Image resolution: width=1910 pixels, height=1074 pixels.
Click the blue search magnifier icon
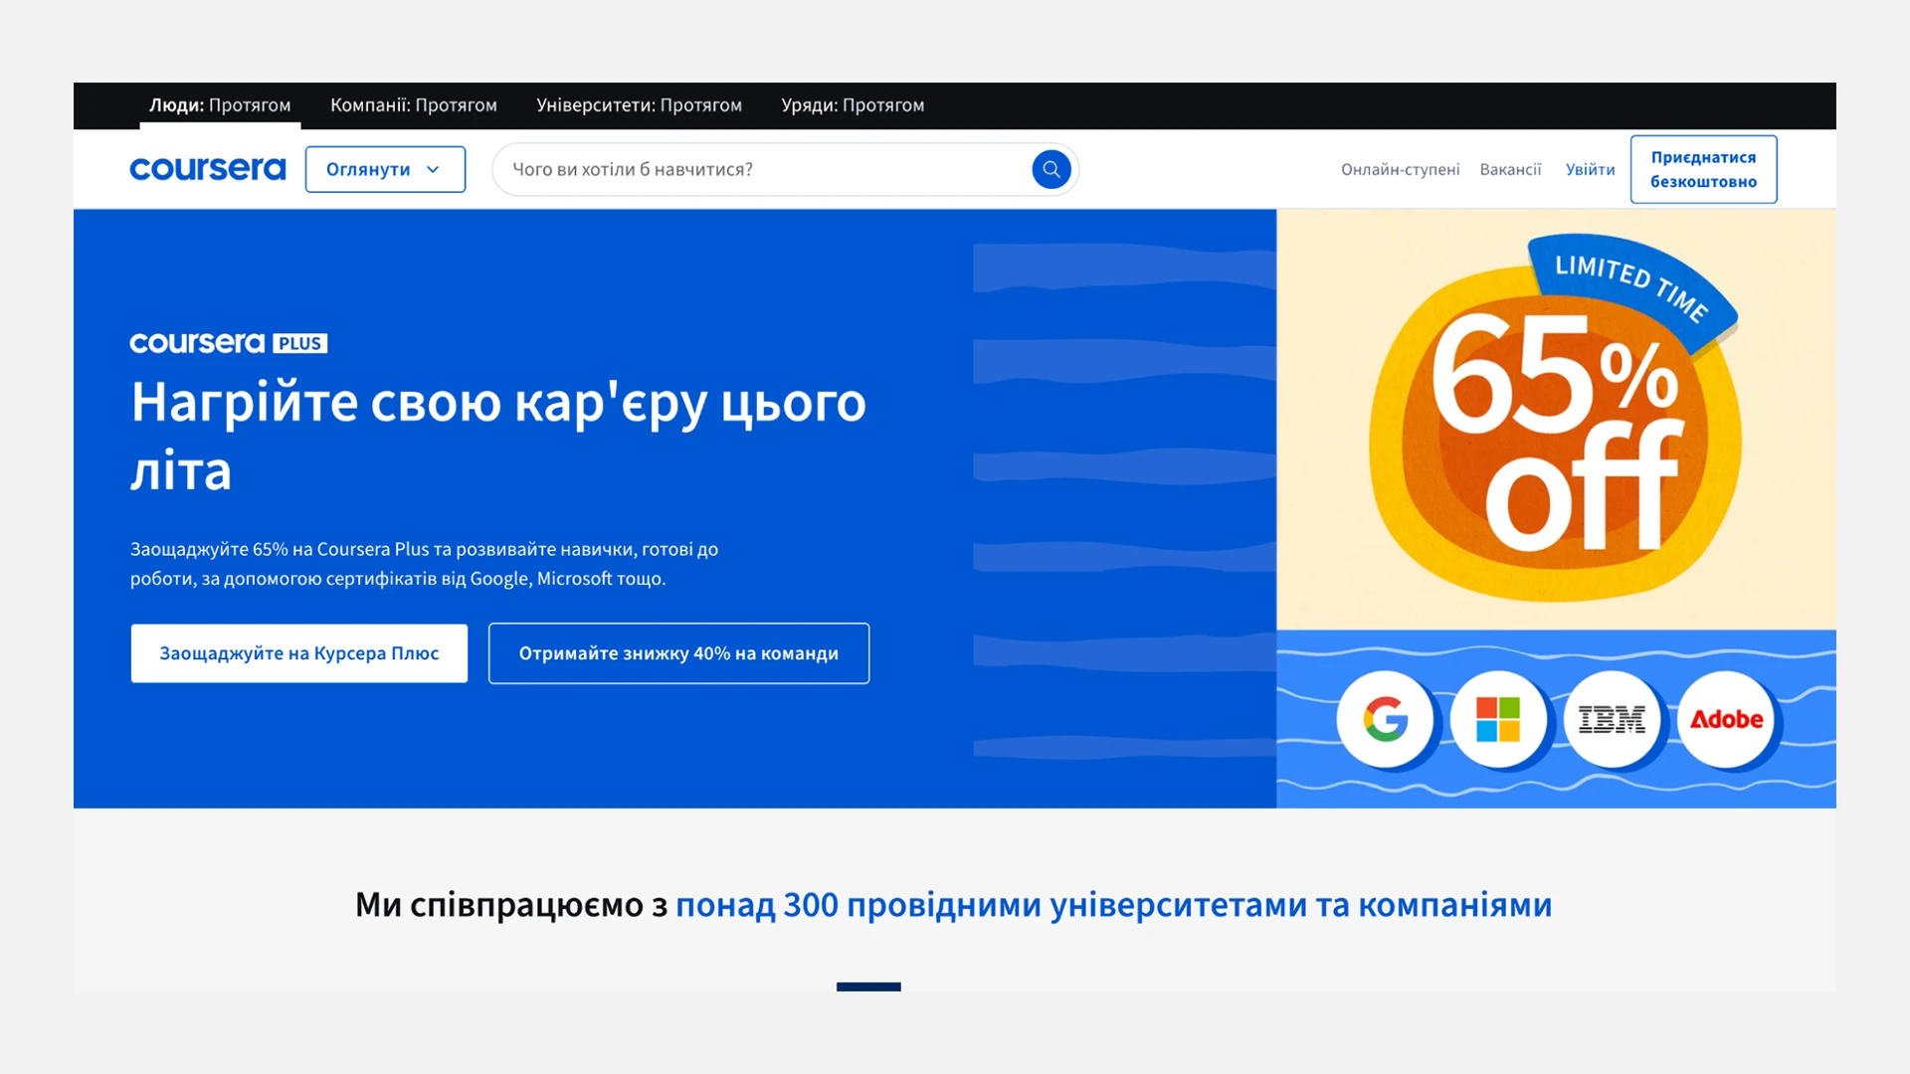tap(1050, 169)
